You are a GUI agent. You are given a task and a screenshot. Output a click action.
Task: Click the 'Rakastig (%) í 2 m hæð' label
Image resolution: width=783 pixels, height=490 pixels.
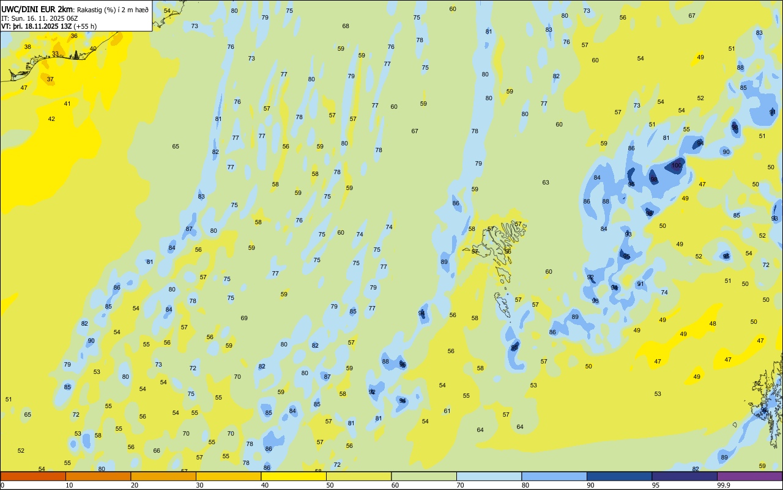[x=113, y=9]
